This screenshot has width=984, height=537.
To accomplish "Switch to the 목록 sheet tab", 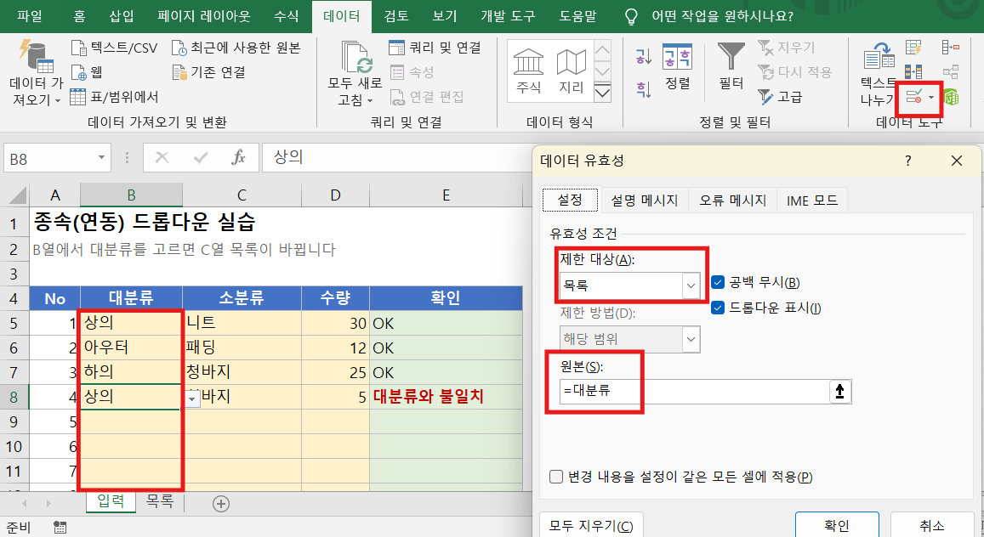I will [159, 500].
